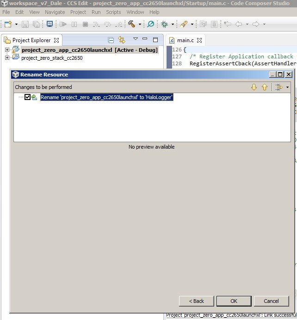The width and height of the screenshot is (297, 320).
Task: Maximize the Project Explorer panel
Action: 155,40
